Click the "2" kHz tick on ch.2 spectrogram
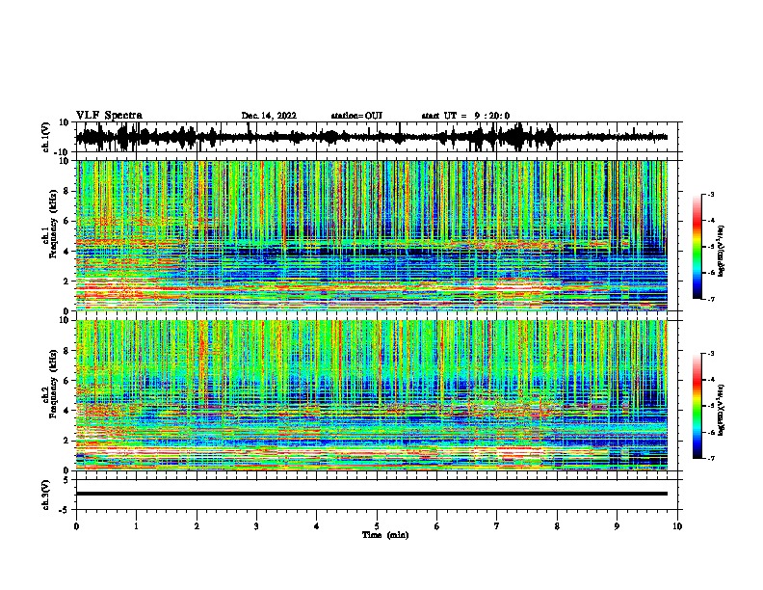 (x=67, y=441)
